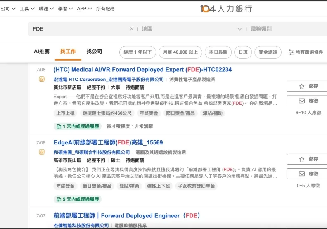Switch to the 找公司 tab
Screen dimensions: 327x229
coord(94,51)
